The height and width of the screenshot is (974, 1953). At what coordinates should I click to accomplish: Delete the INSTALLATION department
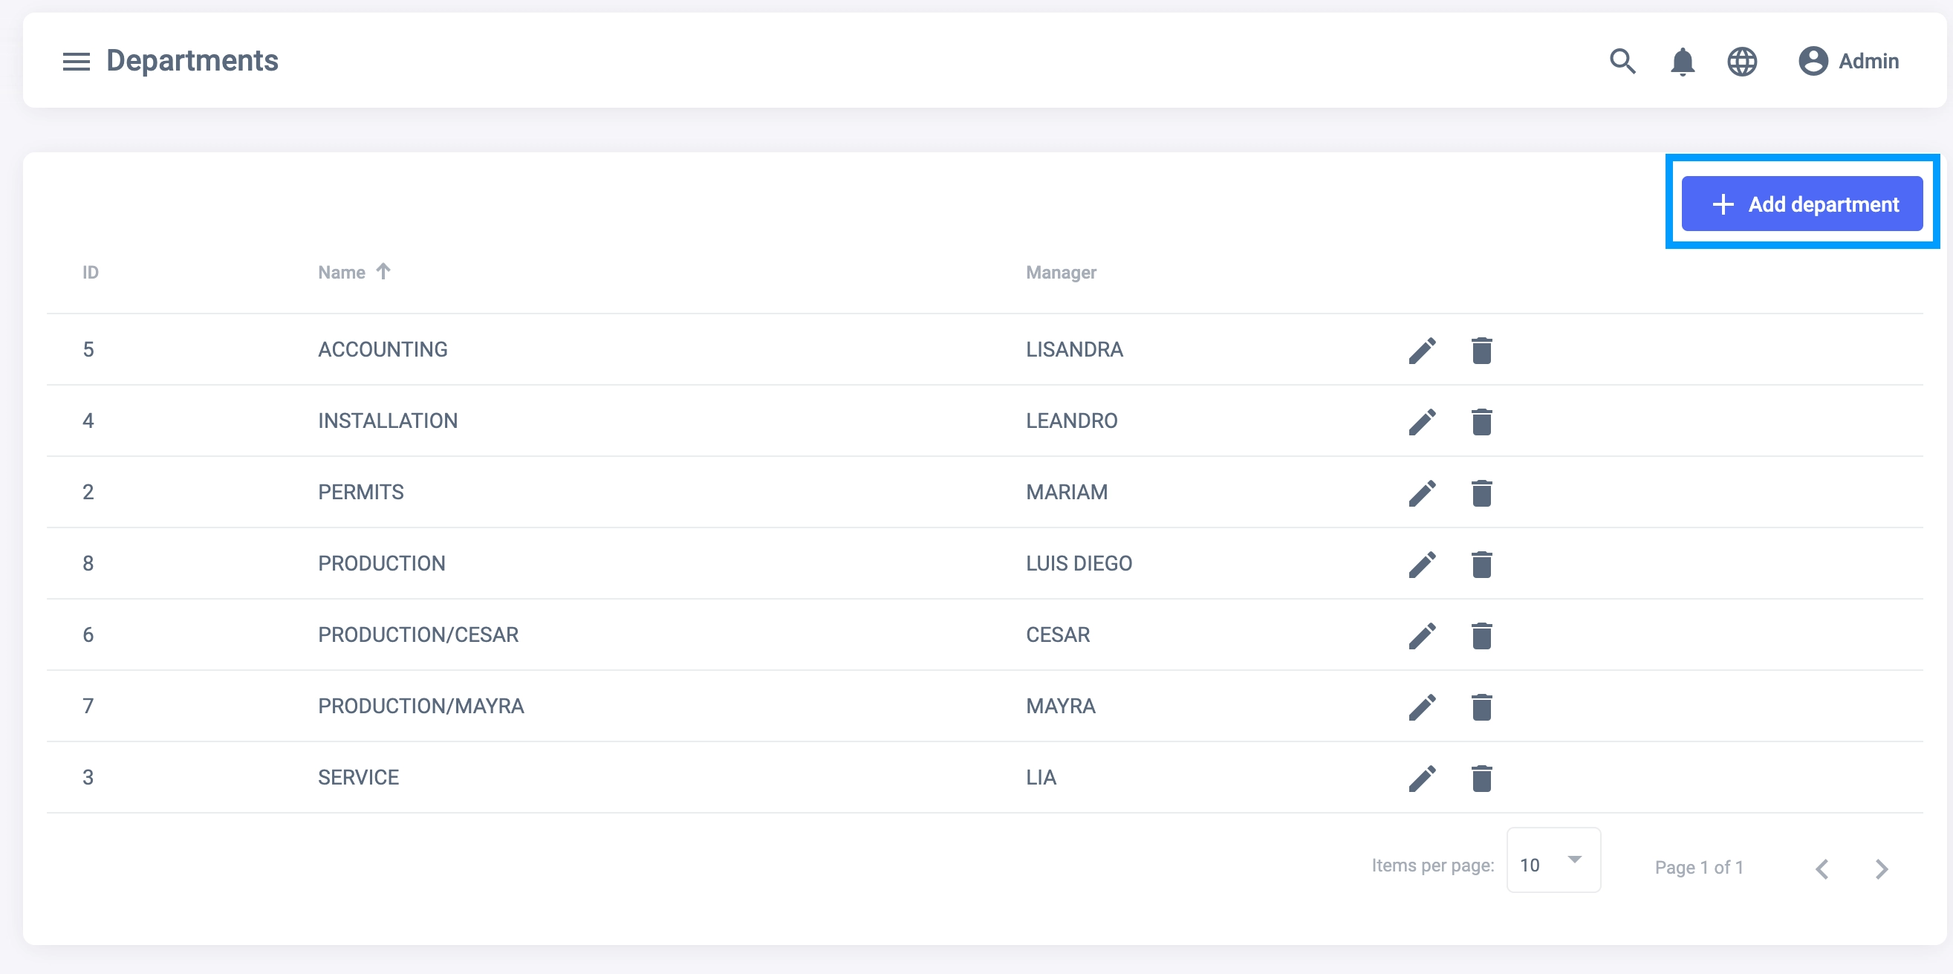point(1481,421)
